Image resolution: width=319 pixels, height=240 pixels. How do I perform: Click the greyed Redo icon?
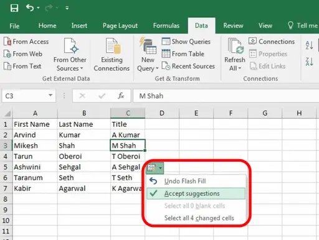tap(49, 8)
